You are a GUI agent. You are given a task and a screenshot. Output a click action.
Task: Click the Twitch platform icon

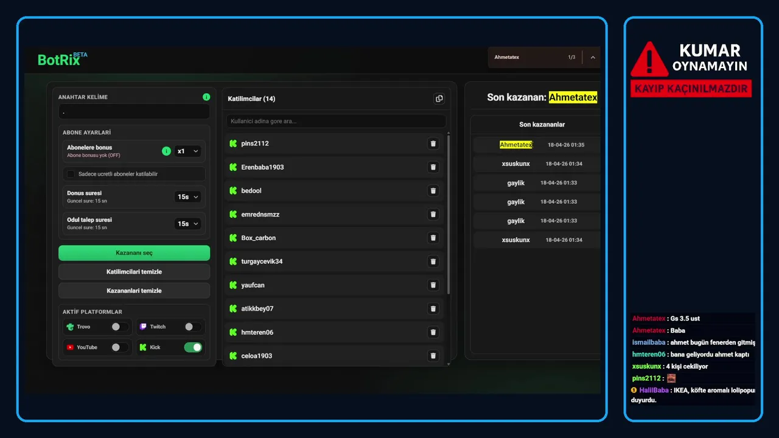(143, 327)
